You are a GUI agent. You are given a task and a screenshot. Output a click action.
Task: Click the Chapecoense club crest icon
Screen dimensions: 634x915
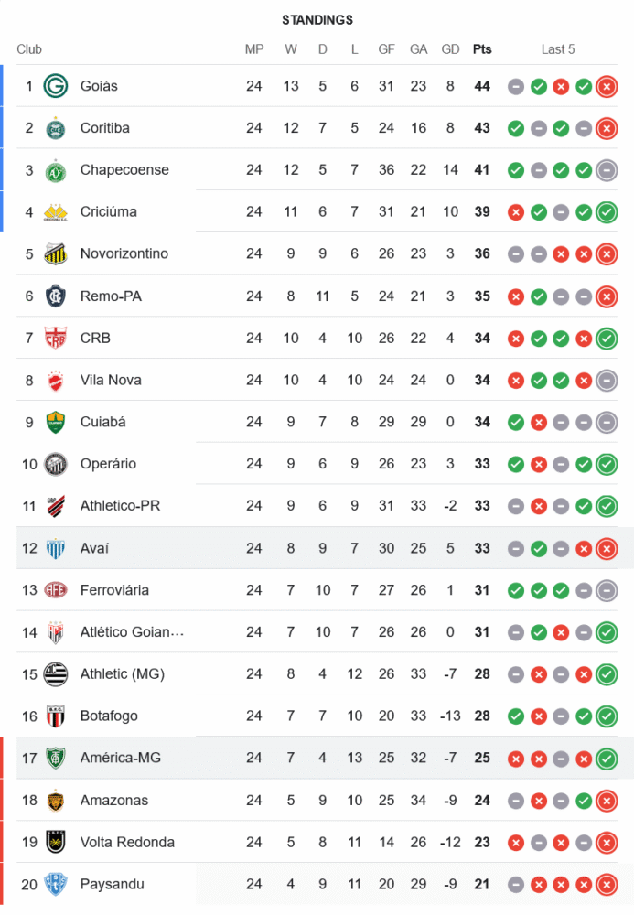pyautogui.click(x=56, y=170)
